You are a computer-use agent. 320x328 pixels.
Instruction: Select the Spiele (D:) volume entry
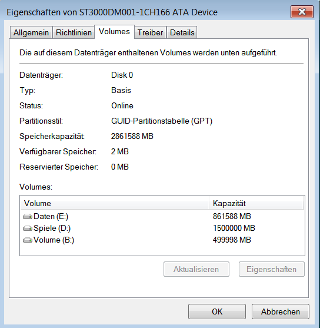[x=162, y=228]
